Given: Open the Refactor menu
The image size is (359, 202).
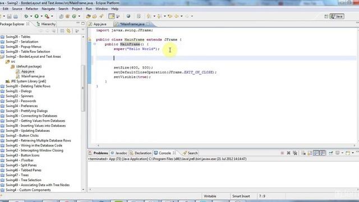Looking at the screenshot, I should [32, 9].
